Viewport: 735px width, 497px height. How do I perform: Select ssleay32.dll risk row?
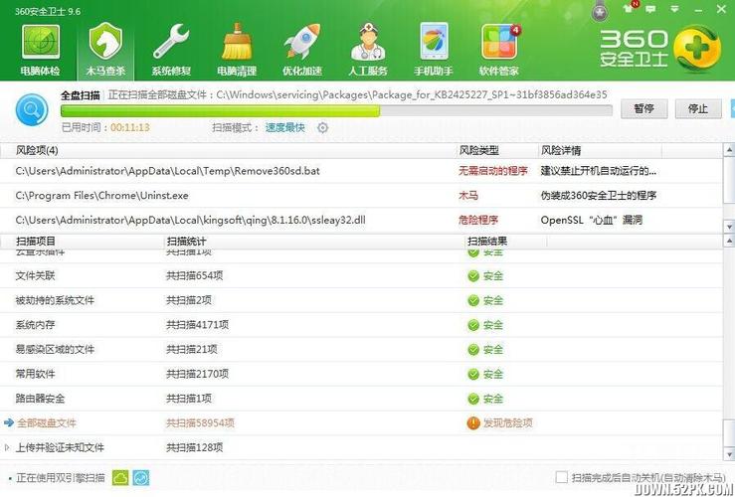361,220
